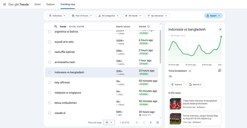
Task: Tick the claude ai checkbox
Action: click(49, 113)
